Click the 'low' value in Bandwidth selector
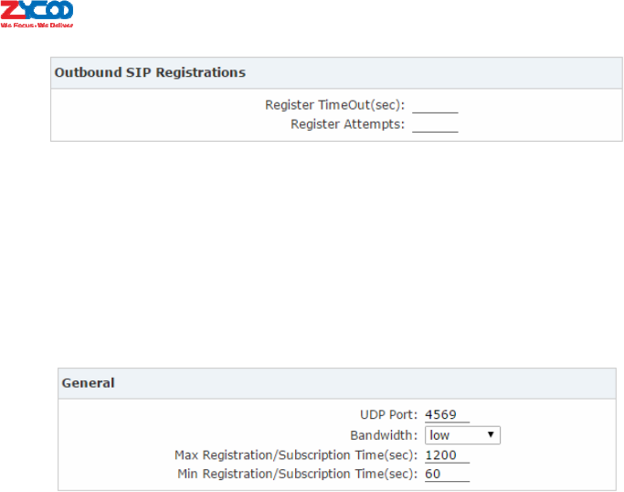This screenshot has height=492, width=624. click(x=440, y=435)
